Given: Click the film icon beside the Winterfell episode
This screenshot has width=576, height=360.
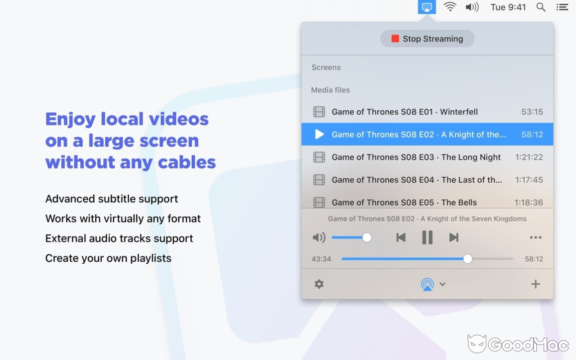Looking at the screenshot, I should (319, 112).
